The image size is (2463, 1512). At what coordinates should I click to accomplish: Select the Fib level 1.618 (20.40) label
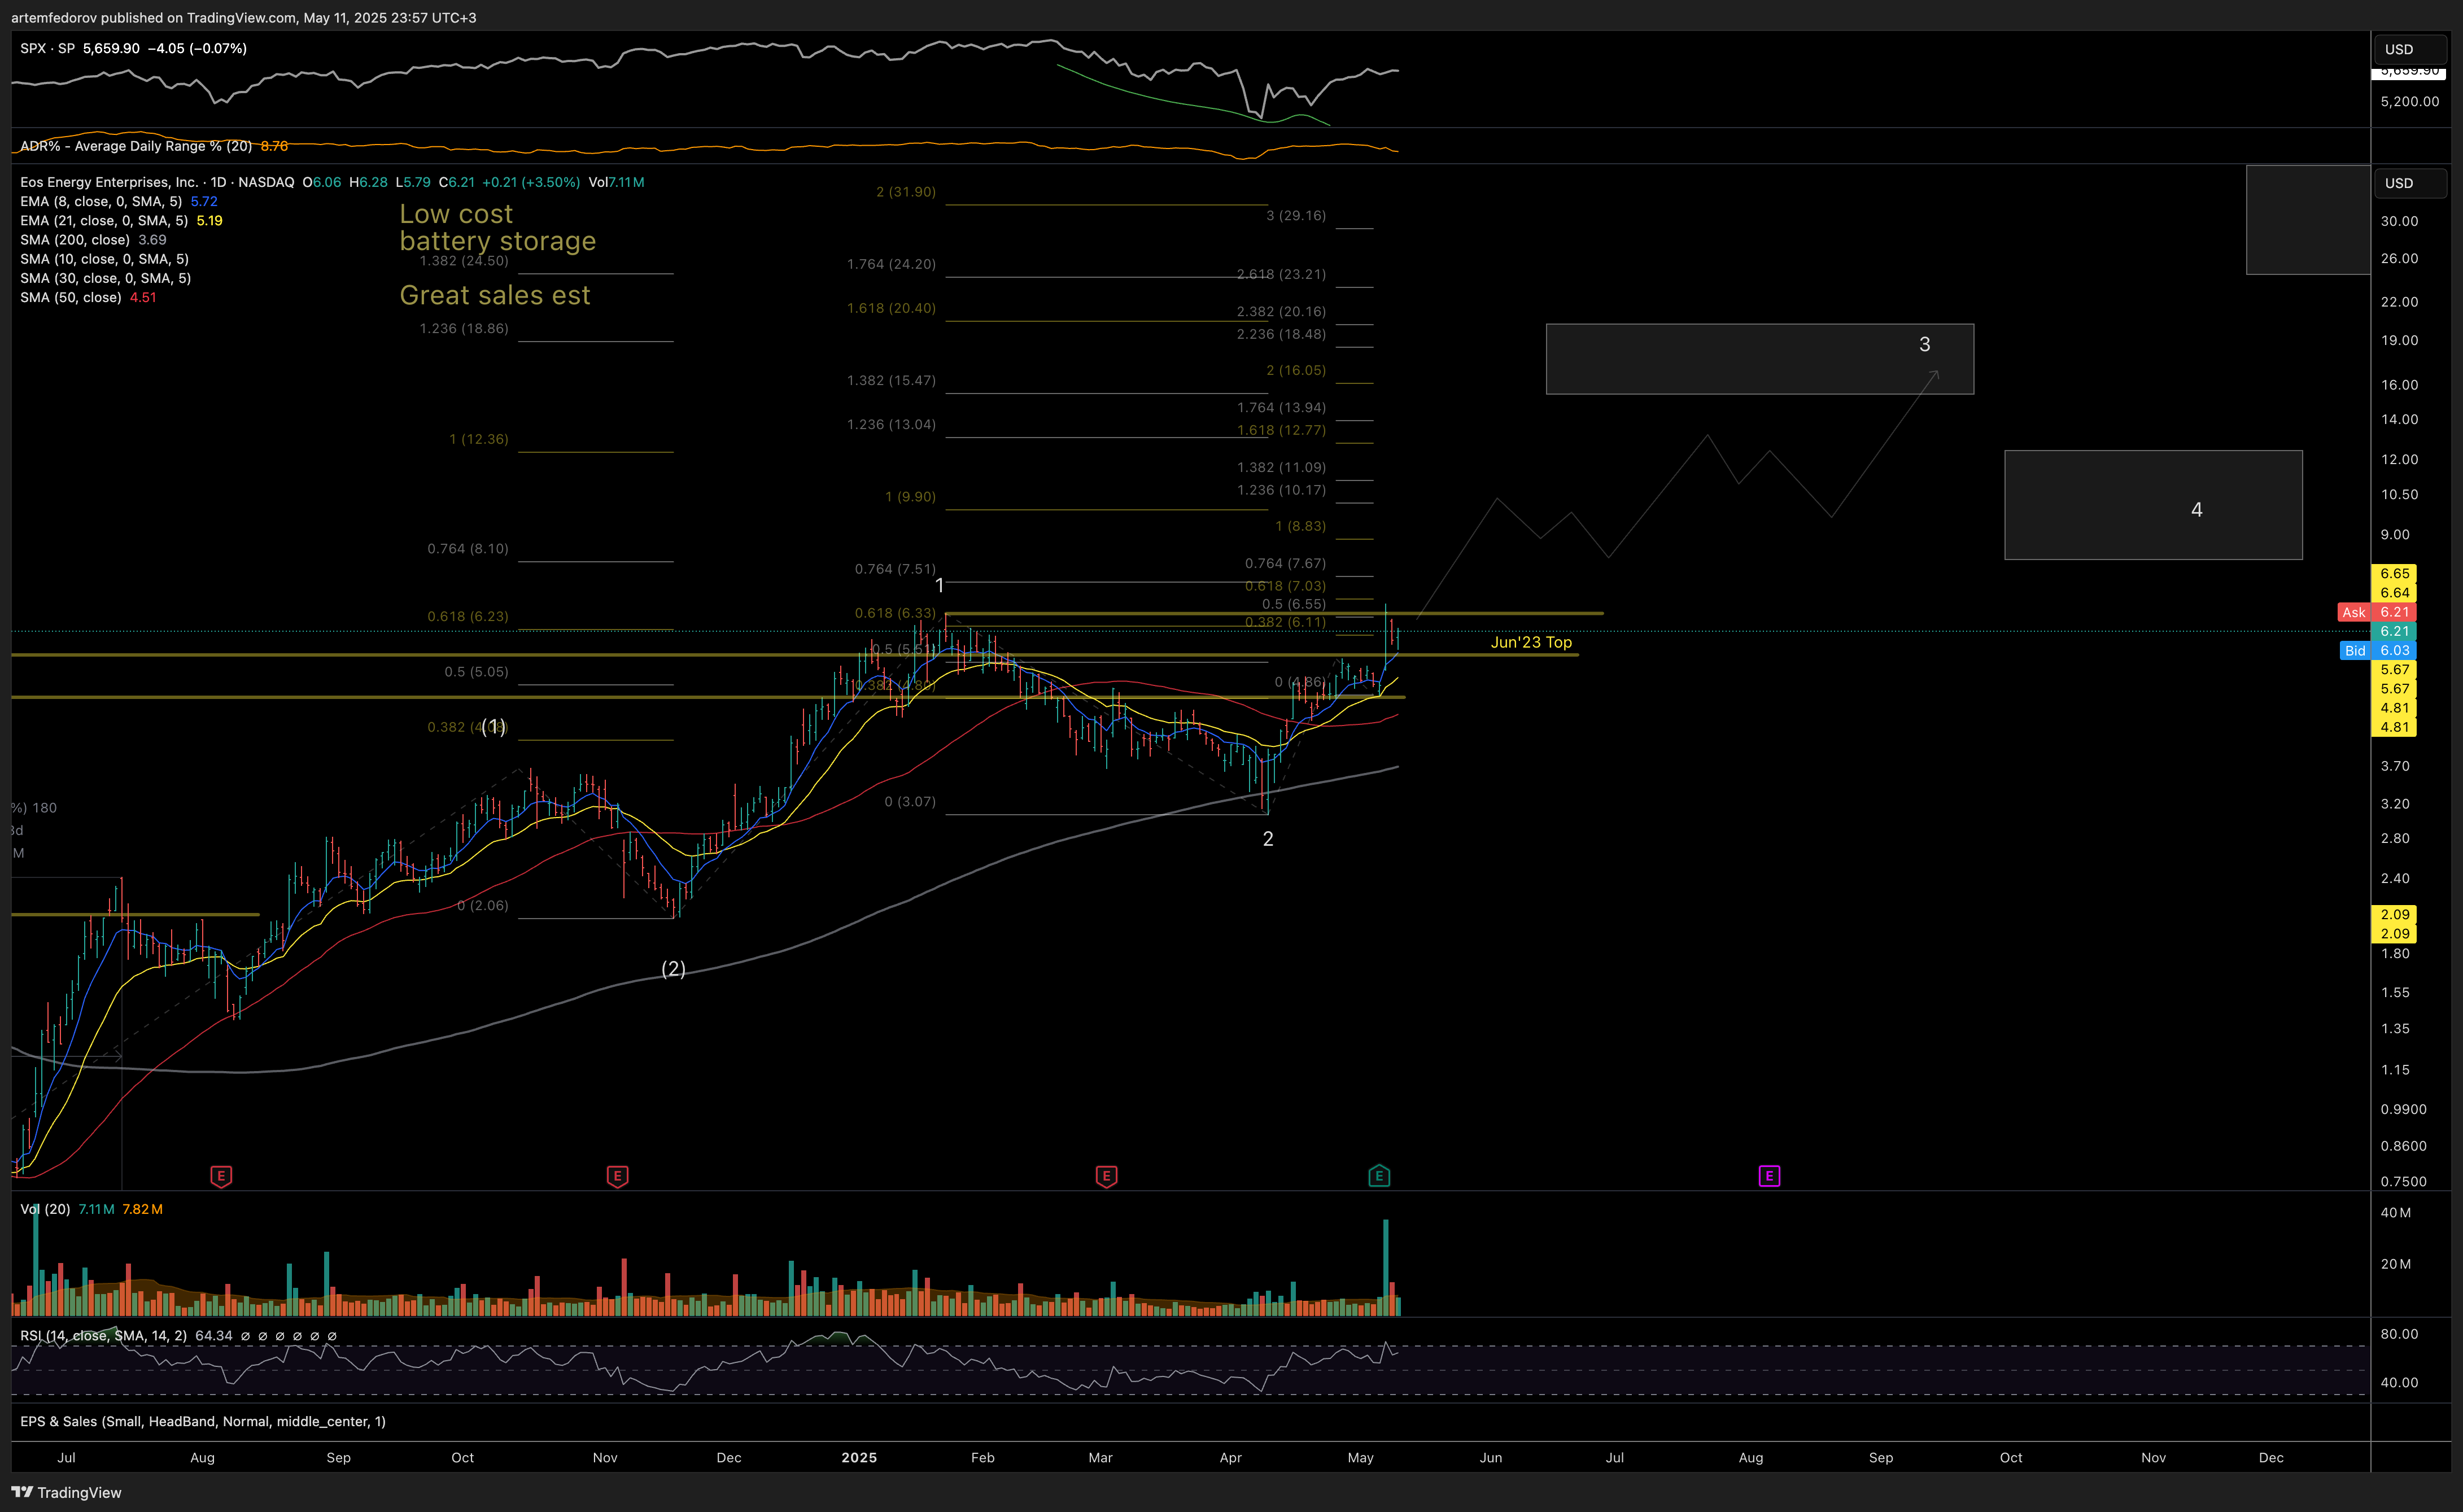click(891, 308)
